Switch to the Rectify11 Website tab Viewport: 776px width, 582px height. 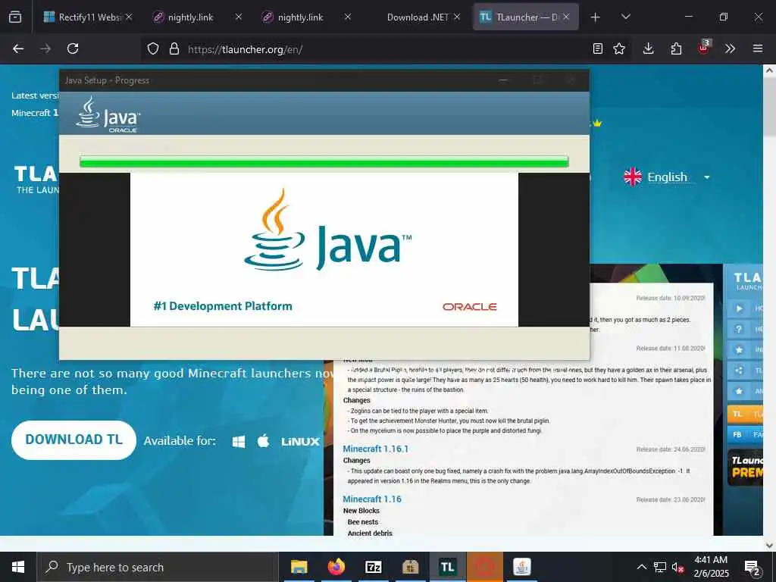(x=88, y=17)
